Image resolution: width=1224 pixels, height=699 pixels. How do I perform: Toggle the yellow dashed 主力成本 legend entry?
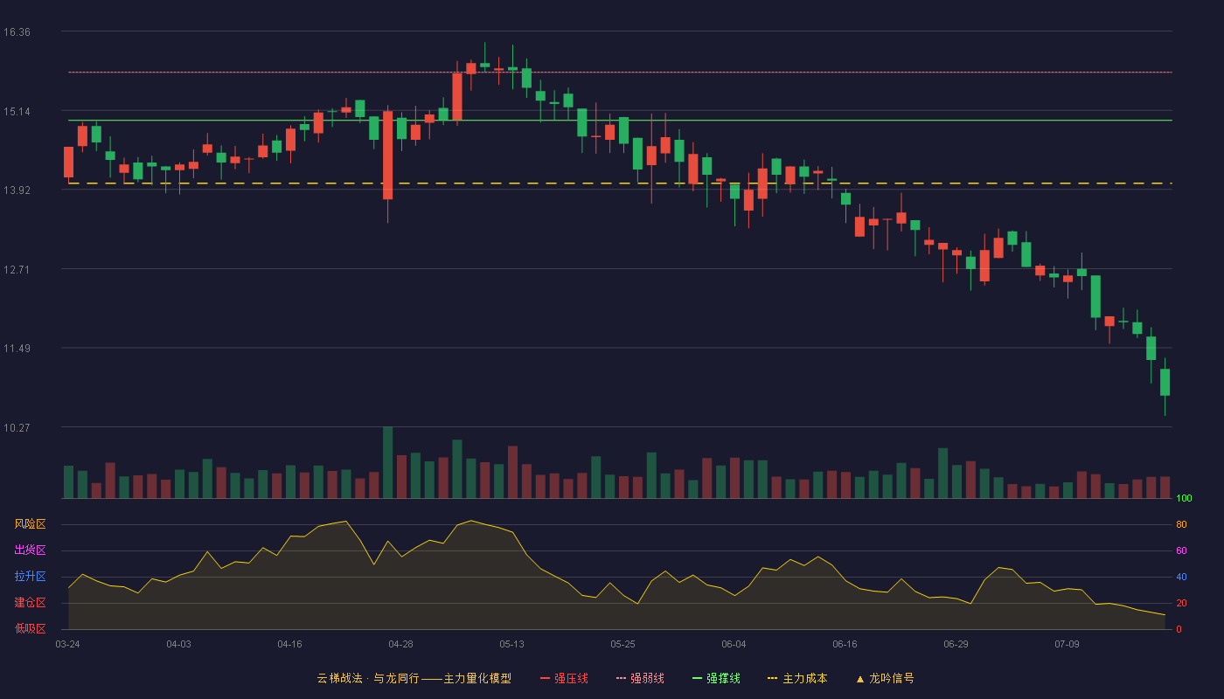point(797,678)
